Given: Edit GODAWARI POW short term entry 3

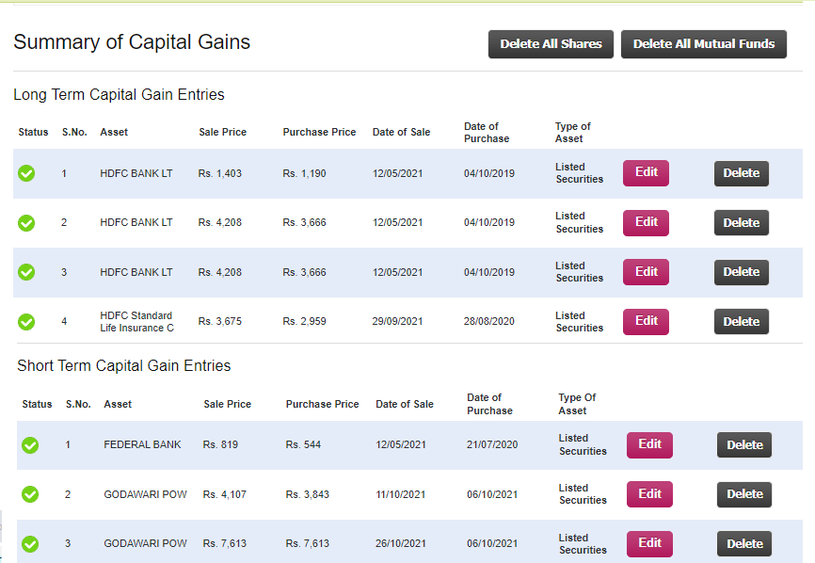Looking at the screenshot, I should pyautogui.click(x=649, y=542).
